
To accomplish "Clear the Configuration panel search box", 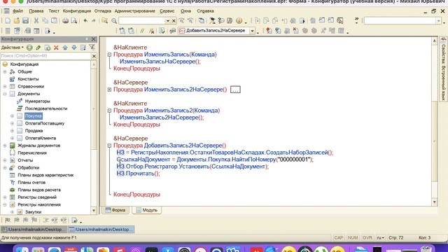I will click(x=94, y=56).
